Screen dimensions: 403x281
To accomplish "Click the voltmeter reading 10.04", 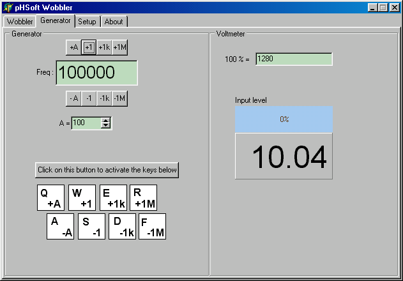I will 284,156.
